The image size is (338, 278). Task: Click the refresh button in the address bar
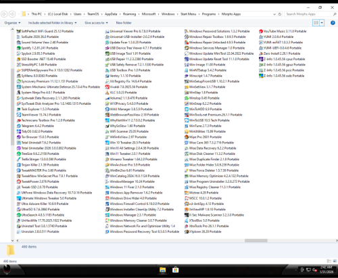(280, 14)
